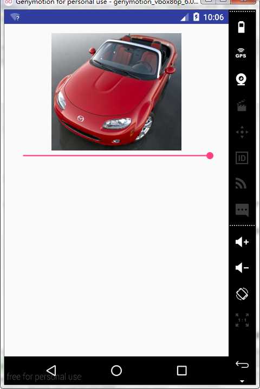
Task: Open the remote control arrows widget
Action: (x=242, y=132)
